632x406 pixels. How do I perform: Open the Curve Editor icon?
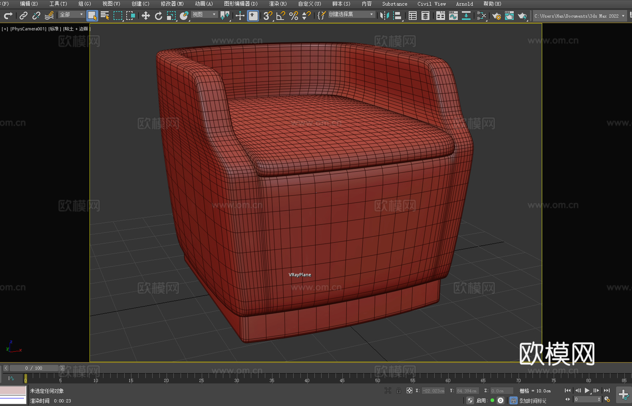coord(453,16)
